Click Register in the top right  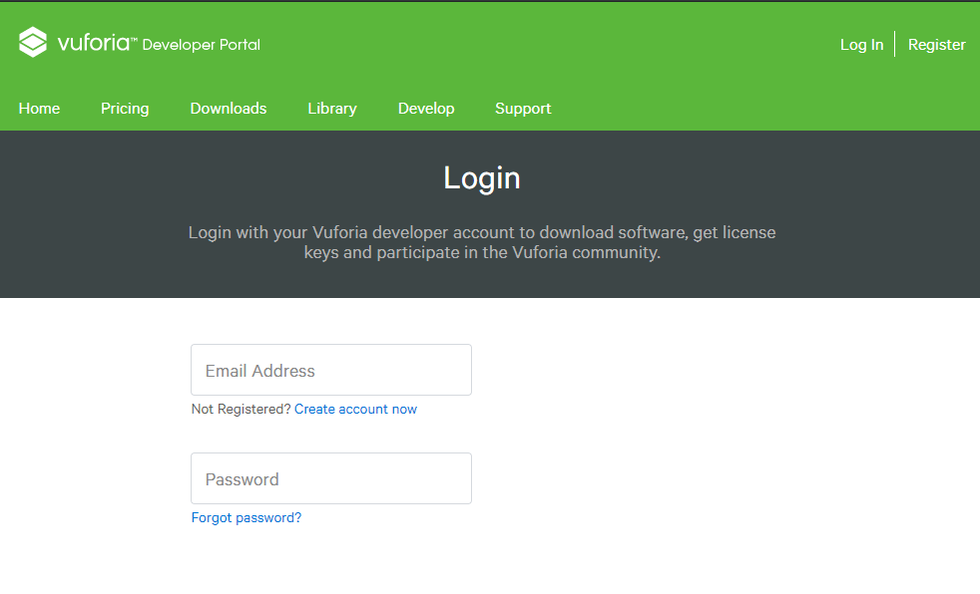[936, 45]
